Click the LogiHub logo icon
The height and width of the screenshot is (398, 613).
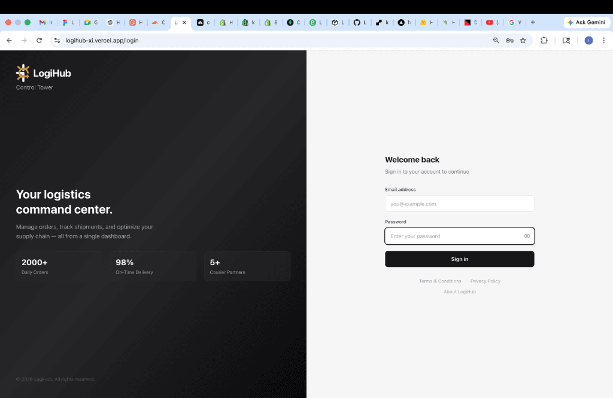point(23,73)
